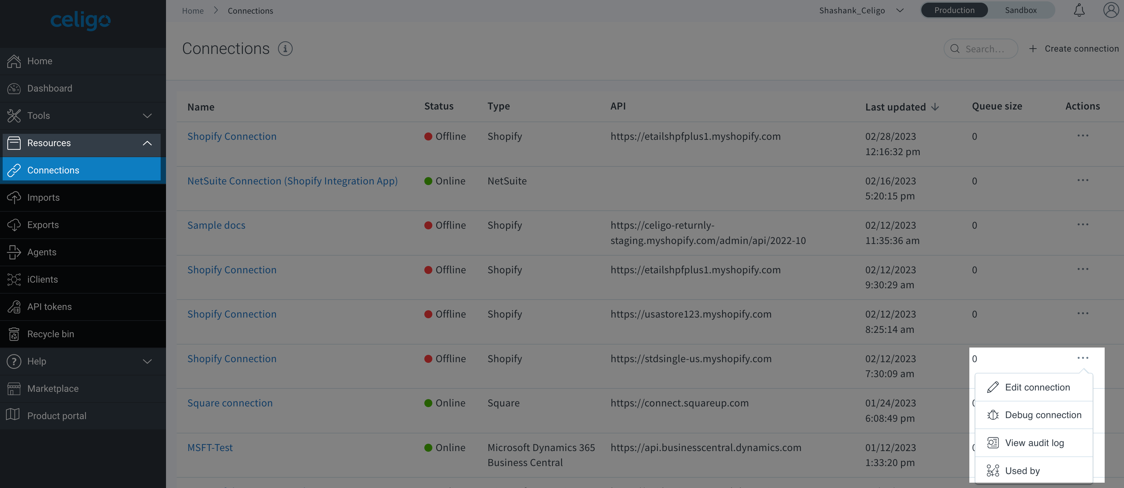Click Offline status of Sample docs
The image size is (1124, 488).
coord(445,225)
